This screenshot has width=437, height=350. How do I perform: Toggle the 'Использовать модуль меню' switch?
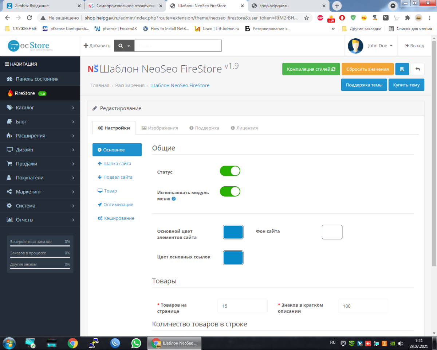pyautogui.click(x=230, y=191)
